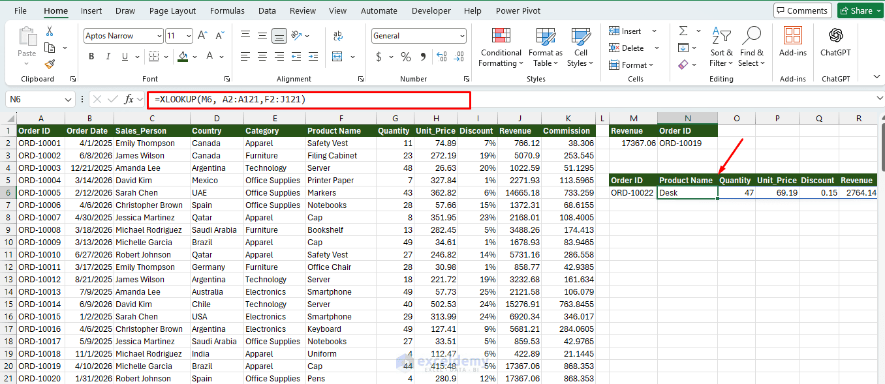The height and width of the screenshot is (384, 885).
Task: Click the Paste clipboard icon
Action: tap(27, 38)
